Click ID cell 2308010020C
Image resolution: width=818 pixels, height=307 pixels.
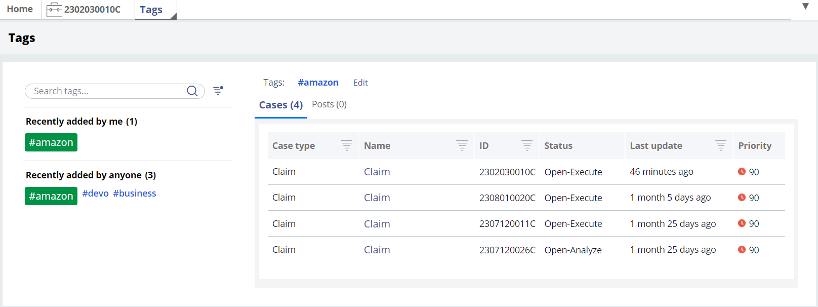click(x=507, y=198)
